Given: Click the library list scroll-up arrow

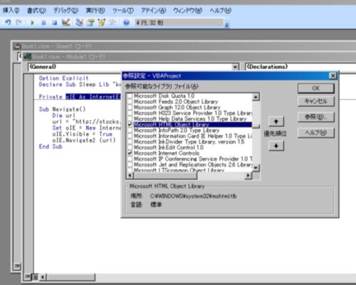Looking at the screenshot, I should point(256,97).
